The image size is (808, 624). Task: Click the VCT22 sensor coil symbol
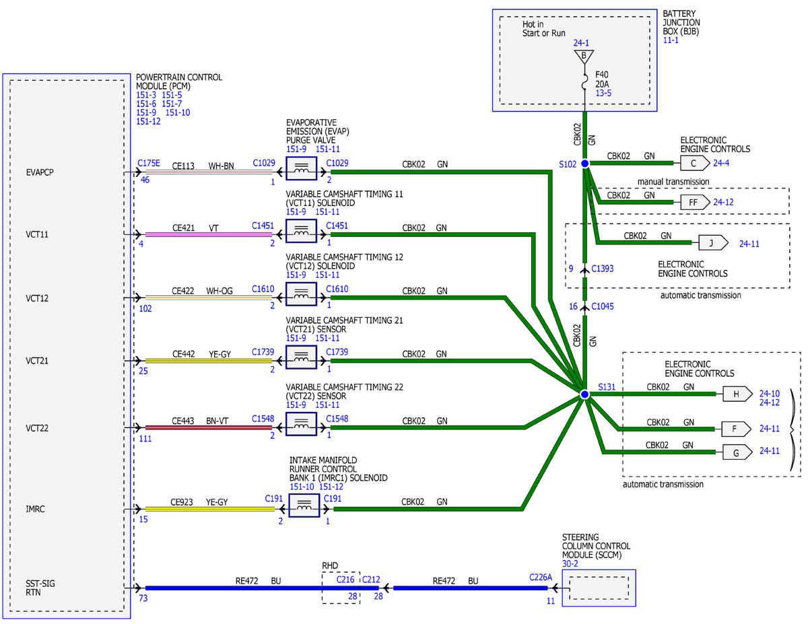point(301,423)
